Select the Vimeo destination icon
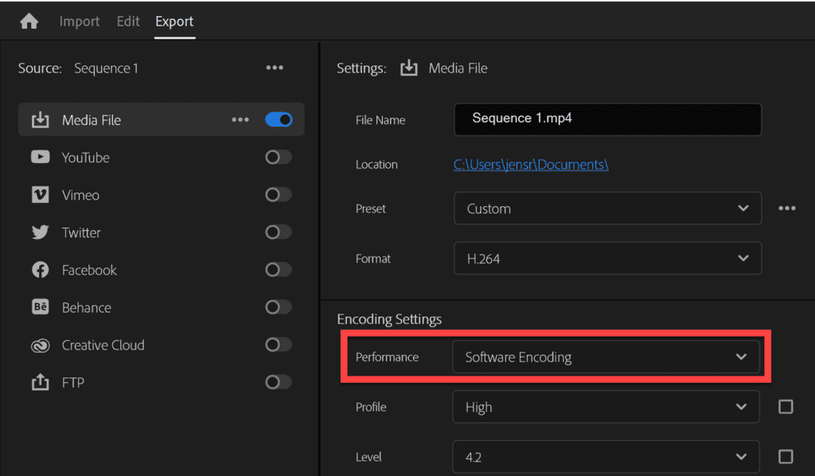This screenshot has width=815, height=476. click(40, 194)
